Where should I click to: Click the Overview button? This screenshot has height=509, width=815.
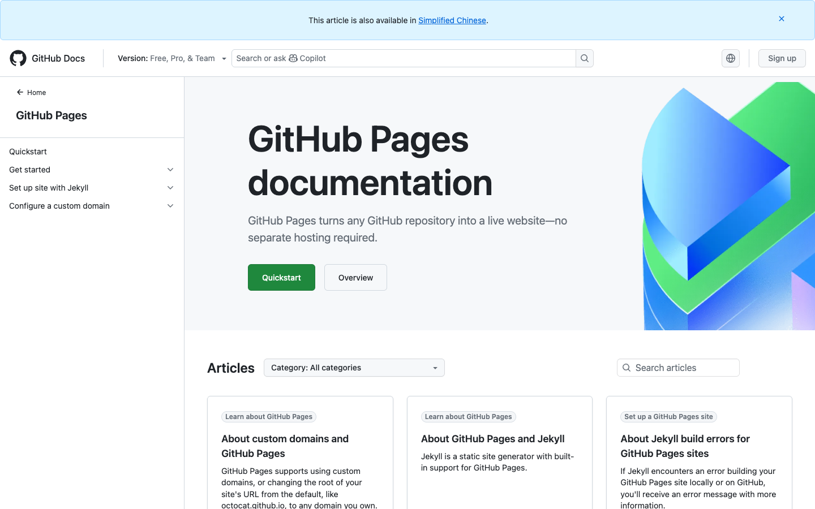coord(355,278)
